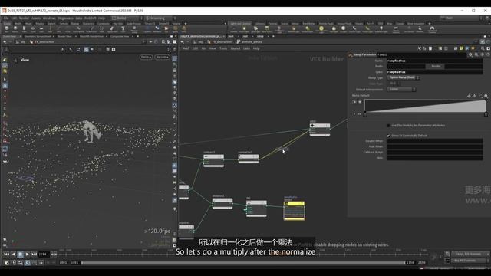
Task: Open the Persp camera dropdown in viewport
Action: (146, 57)
